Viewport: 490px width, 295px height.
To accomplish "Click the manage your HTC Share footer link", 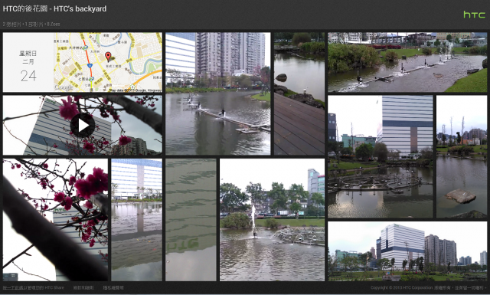I will [34, 287].
